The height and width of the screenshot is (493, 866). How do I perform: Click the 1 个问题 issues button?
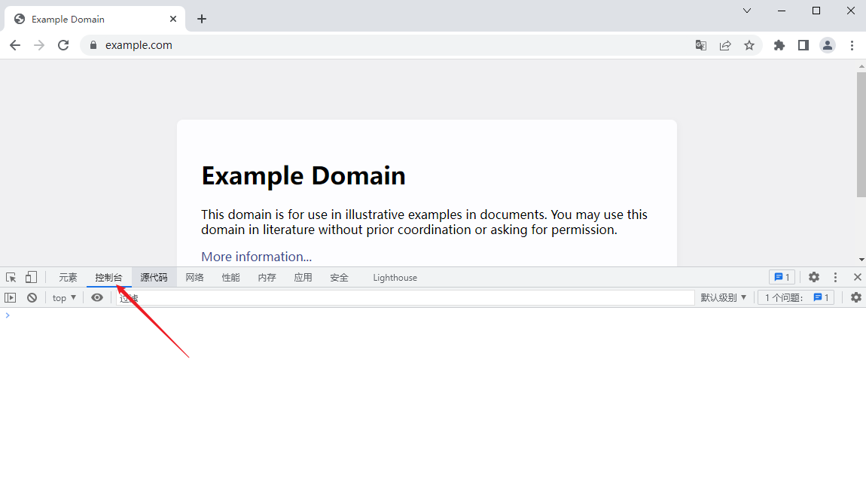point(796,297)
